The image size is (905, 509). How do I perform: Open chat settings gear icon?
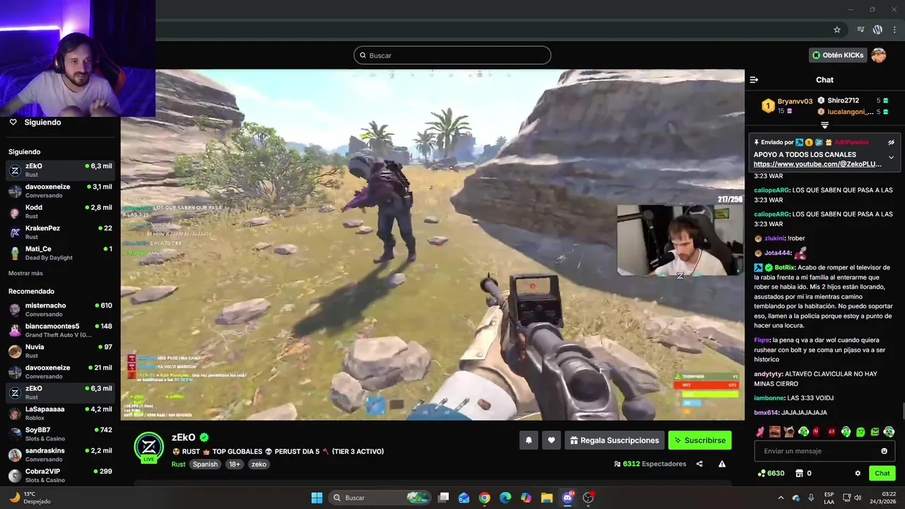(858, 473)
